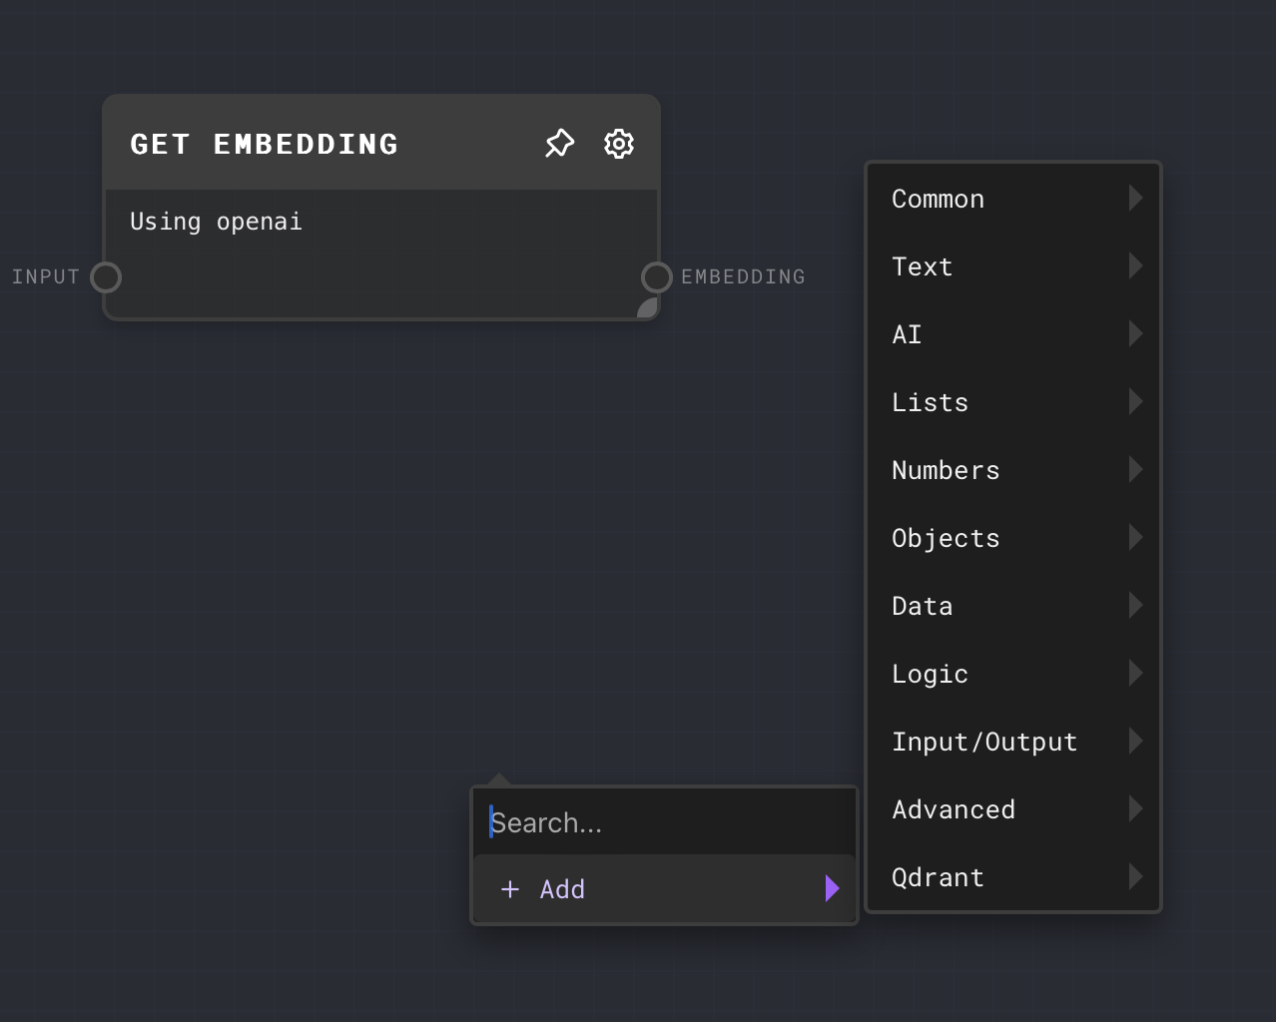Select Objects from the category menu

tap(946, 537)
